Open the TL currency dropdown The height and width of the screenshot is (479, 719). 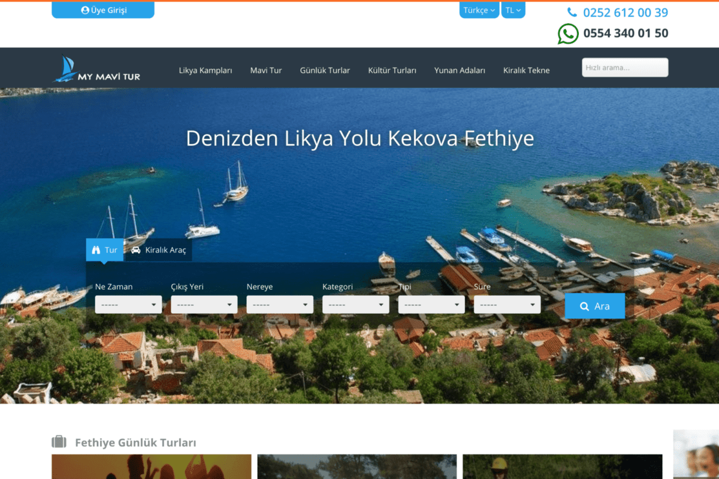513,10
